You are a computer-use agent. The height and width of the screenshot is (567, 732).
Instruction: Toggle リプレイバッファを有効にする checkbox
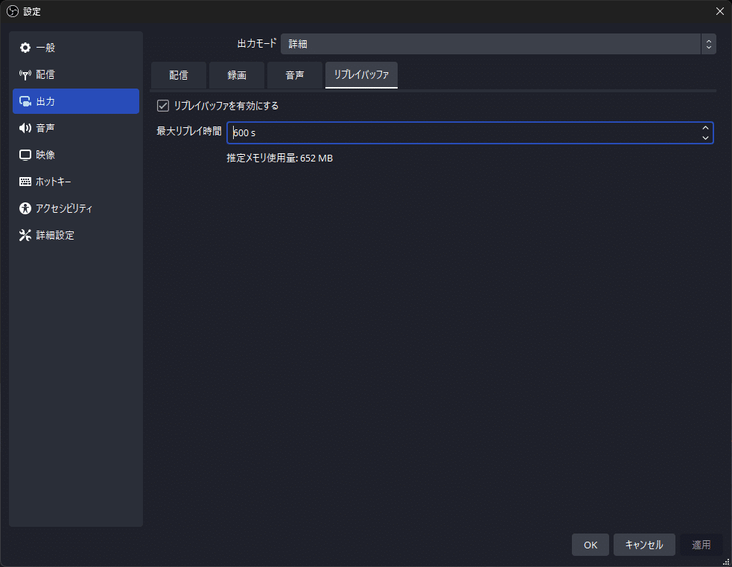[x=163, y=106]
